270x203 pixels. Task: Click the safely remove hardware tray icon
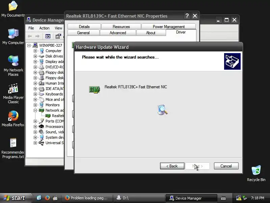[244, 198]
